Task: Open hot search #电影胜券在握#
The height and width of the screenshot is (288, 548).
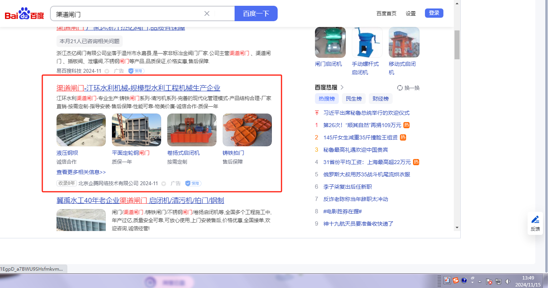Action: click(343, 211)
